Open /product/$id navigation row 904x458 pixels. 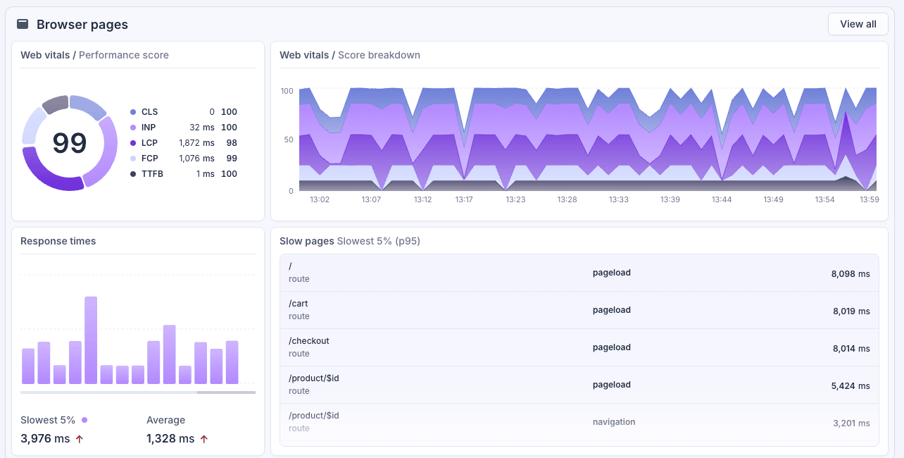(579, 422)
